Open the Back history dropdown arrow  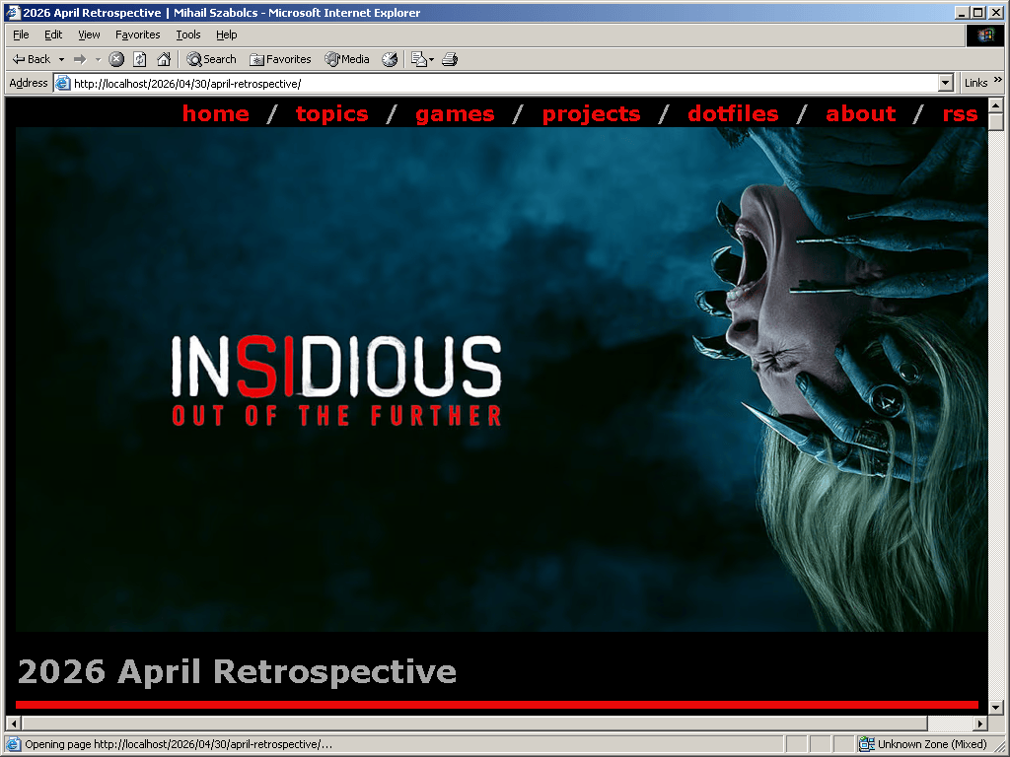click(61, 59)
